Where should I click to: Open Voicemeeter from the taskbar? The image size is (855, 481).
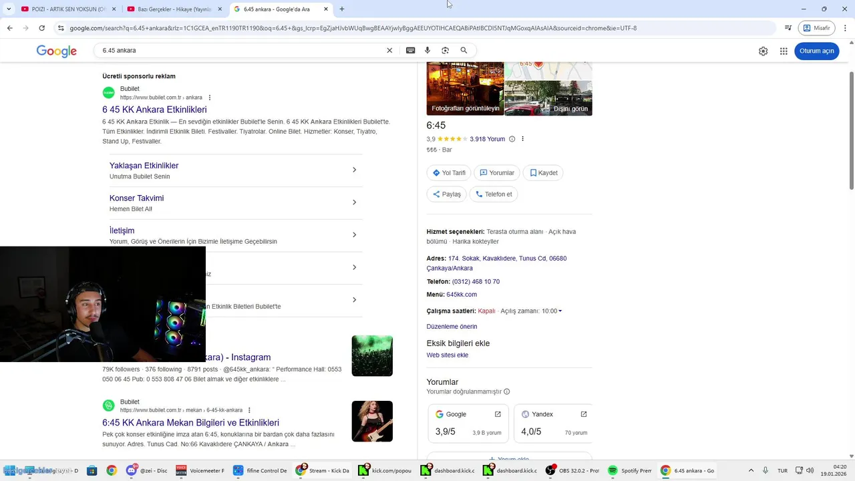pos(200,470)
